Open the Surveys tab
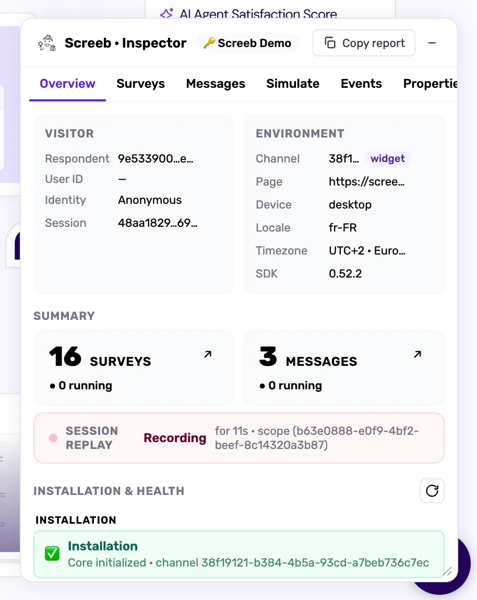The height and width of the screenshot is (600, 477). 141,84
